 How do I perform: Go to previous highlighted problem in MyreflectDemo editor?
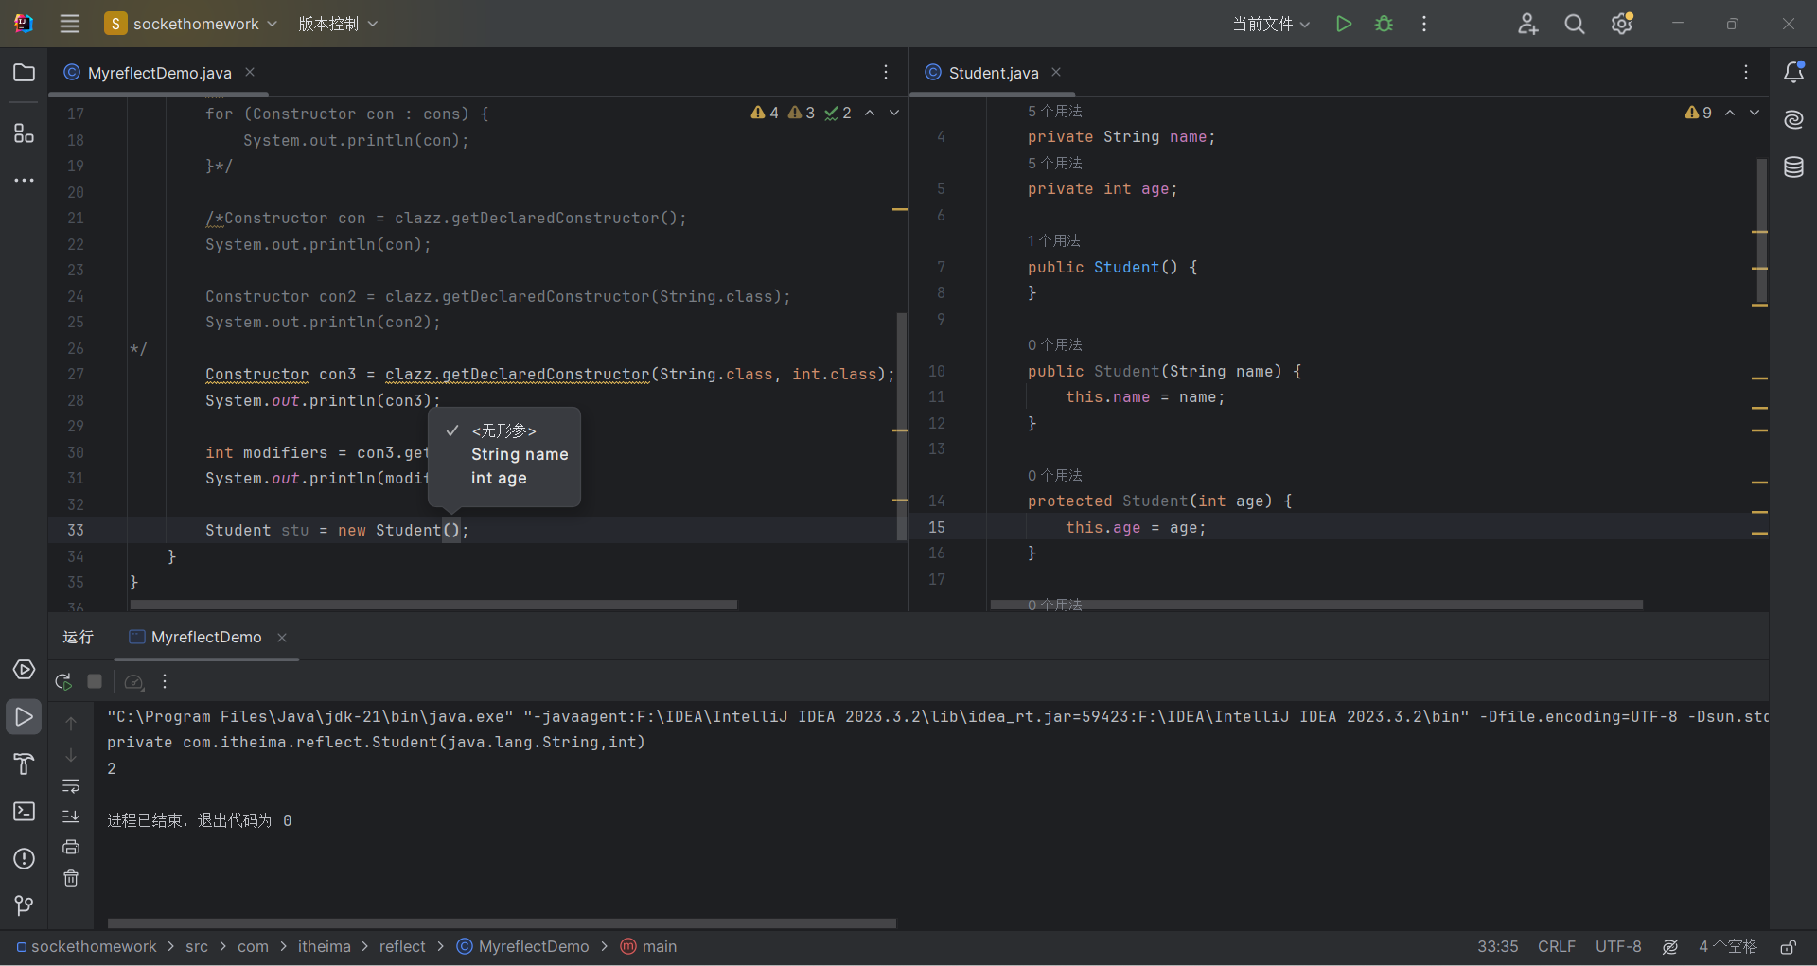[x=870, y=113]
